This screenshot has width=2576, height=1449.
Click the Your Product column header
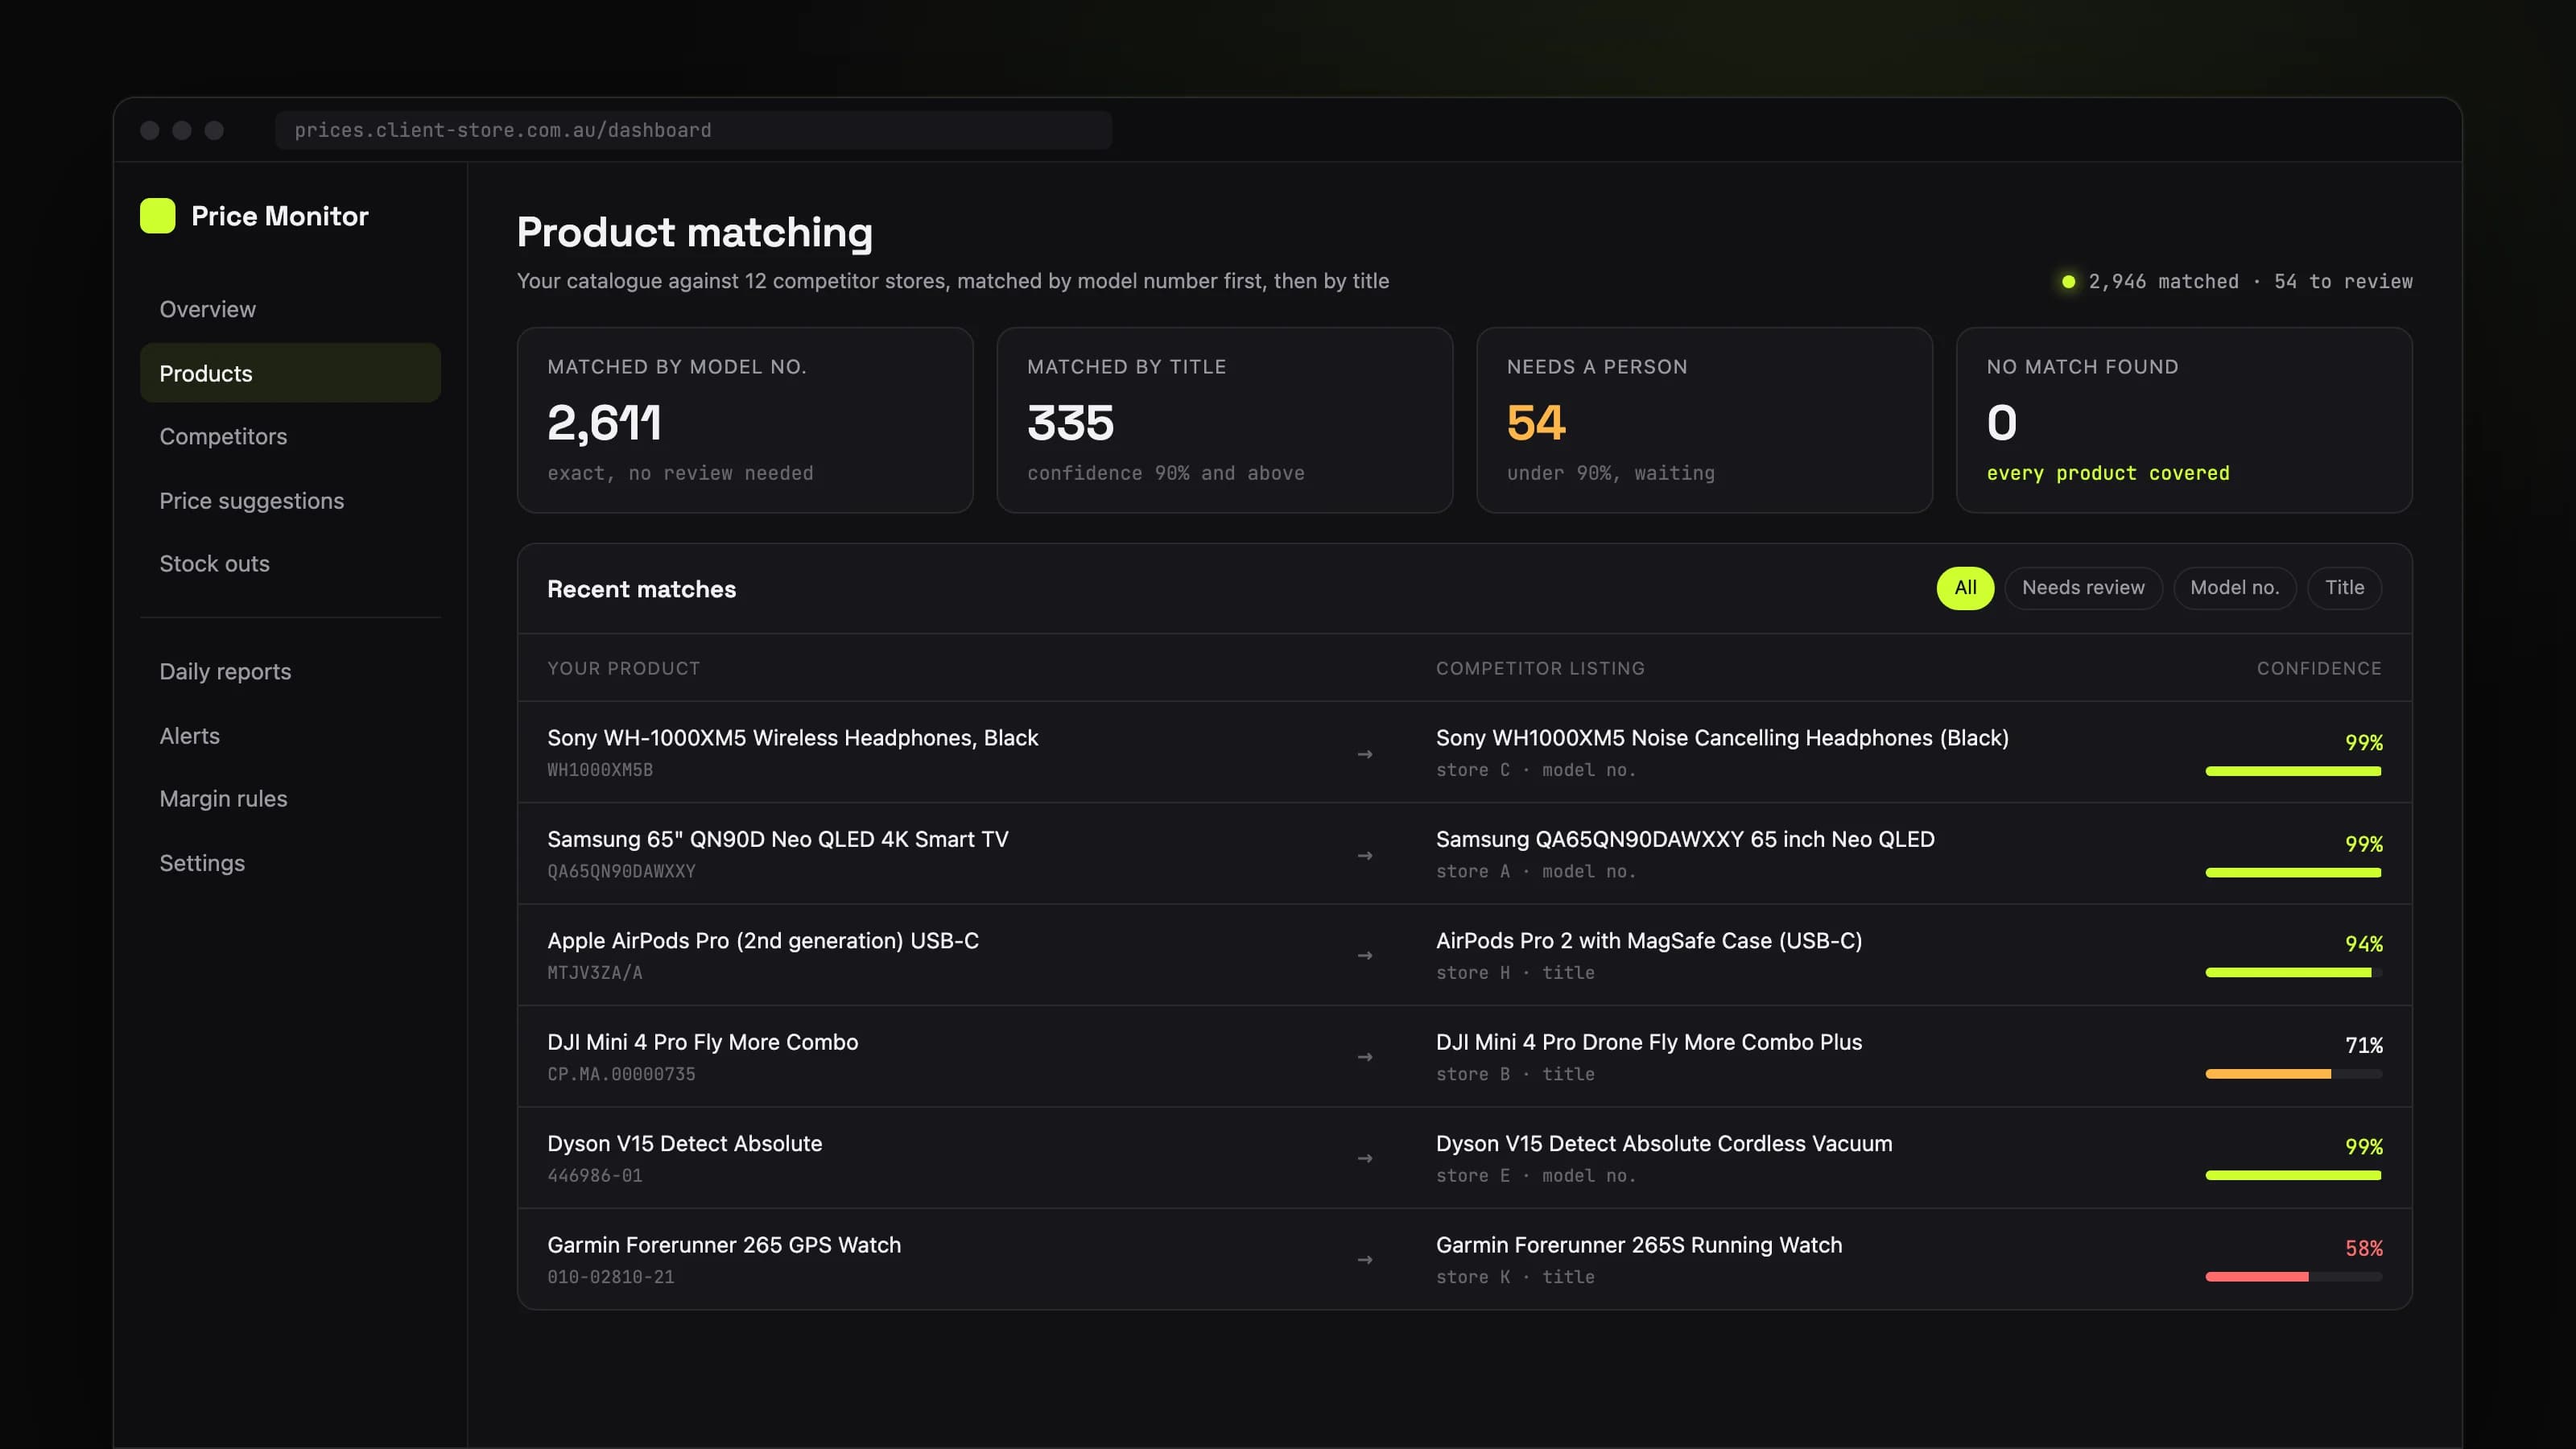[x=623, y=669]
